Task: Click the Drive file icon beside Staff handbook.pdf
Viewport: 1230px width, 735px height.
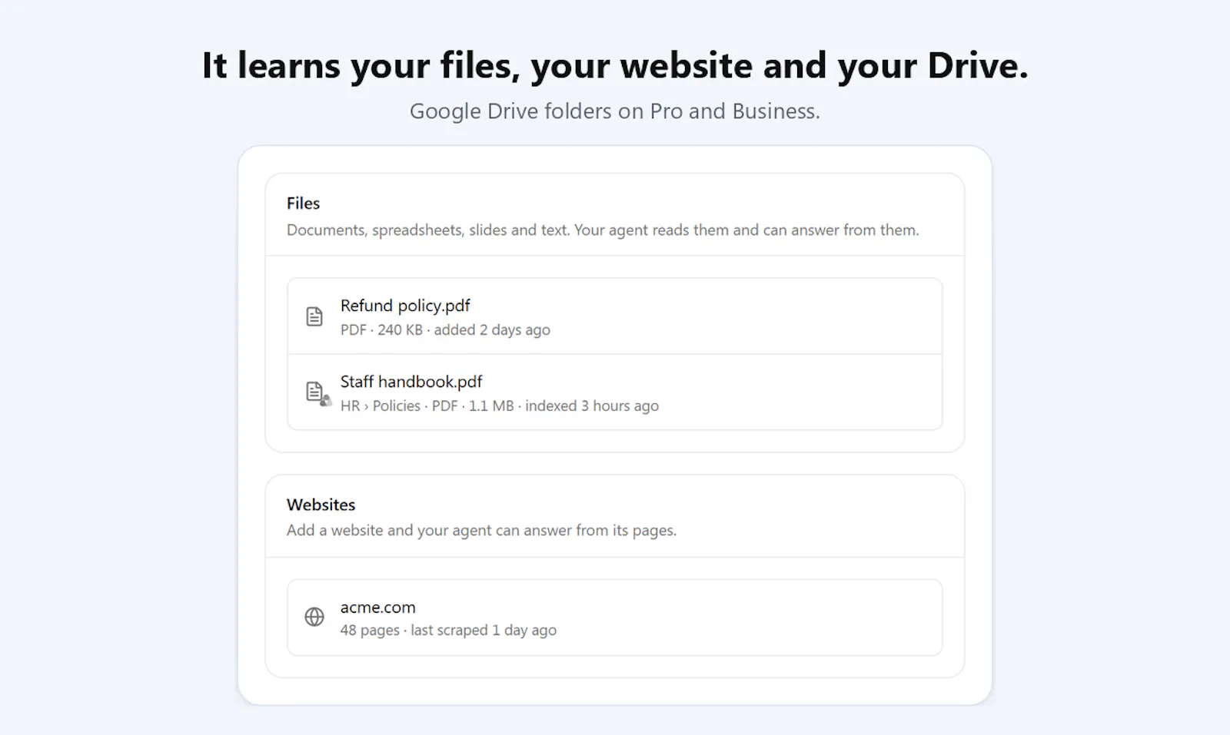Action: 317,393
